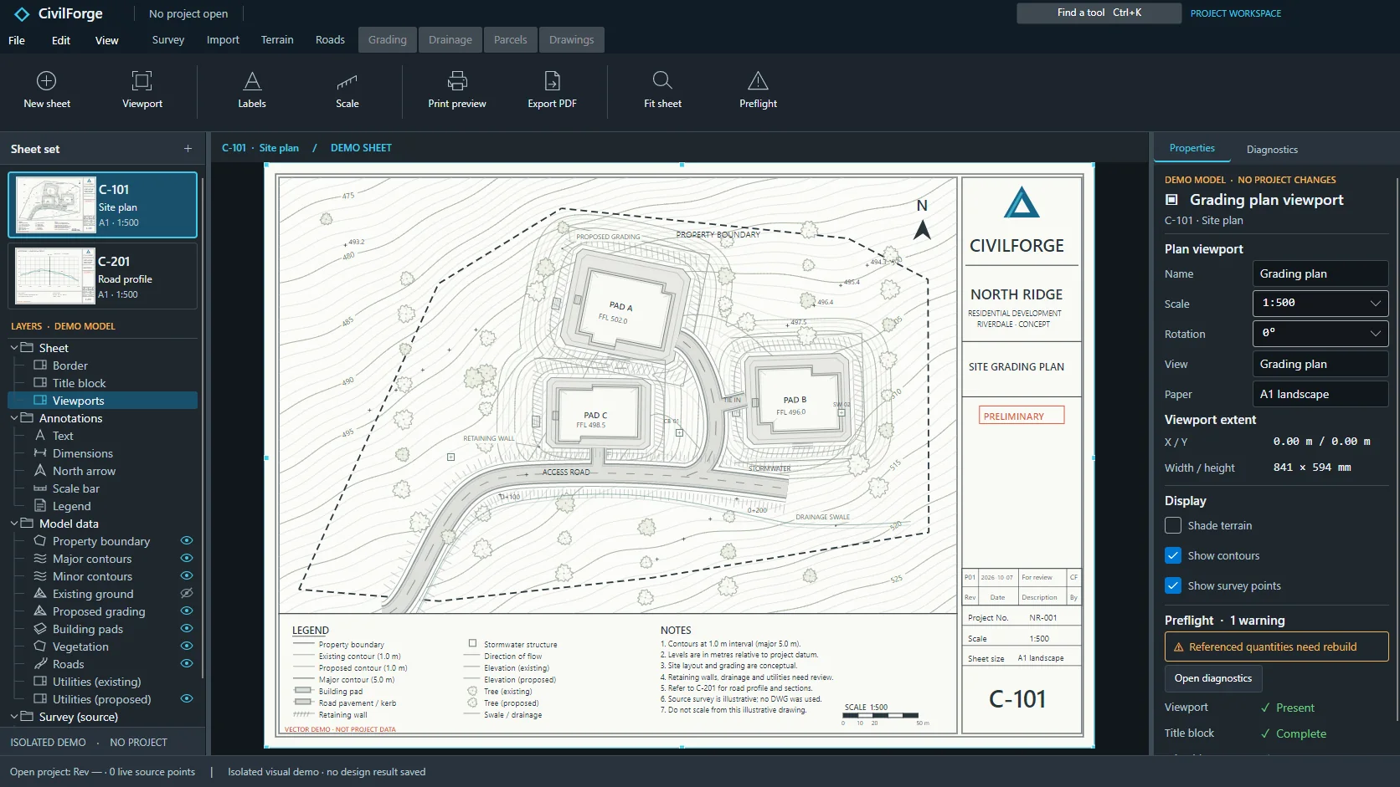Click the Title block layer icon
This screenshot has width=1400, height=787.
click(x=40, y=383)
